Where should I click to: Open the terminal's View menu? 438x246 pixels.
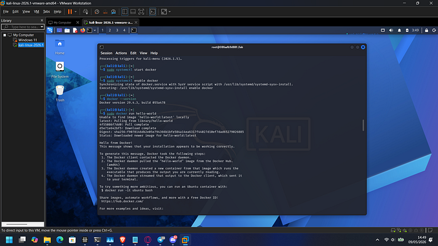pyautogui.click(x=143, y=53)
